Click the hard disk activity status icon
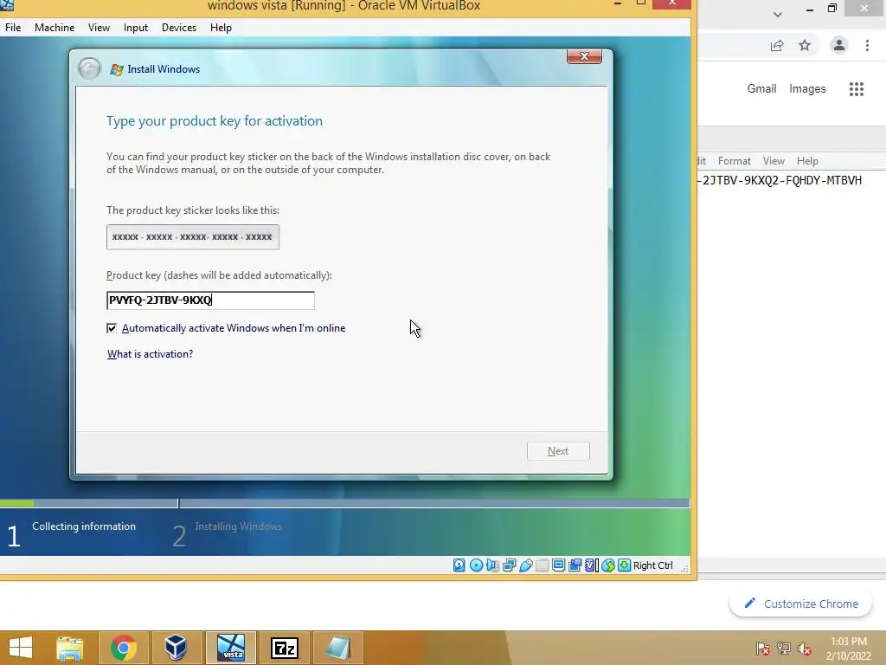This screenshot has width=886, height=665. tap(459, 565)
